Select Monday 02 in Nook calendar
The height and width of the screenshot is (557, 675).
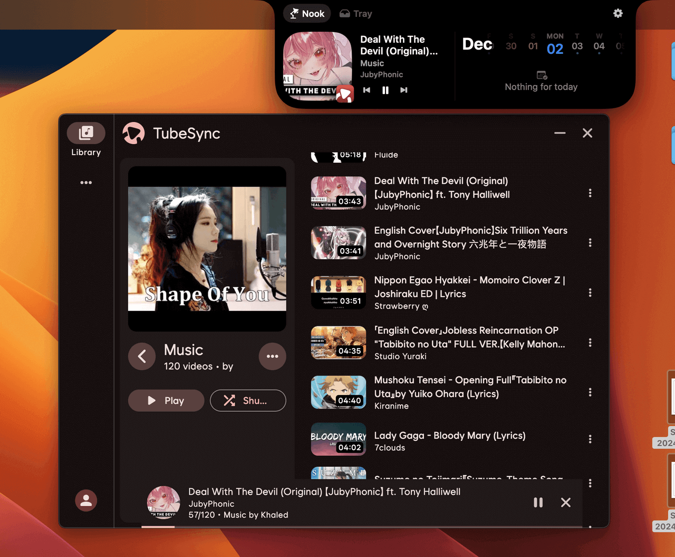point(555,44)
